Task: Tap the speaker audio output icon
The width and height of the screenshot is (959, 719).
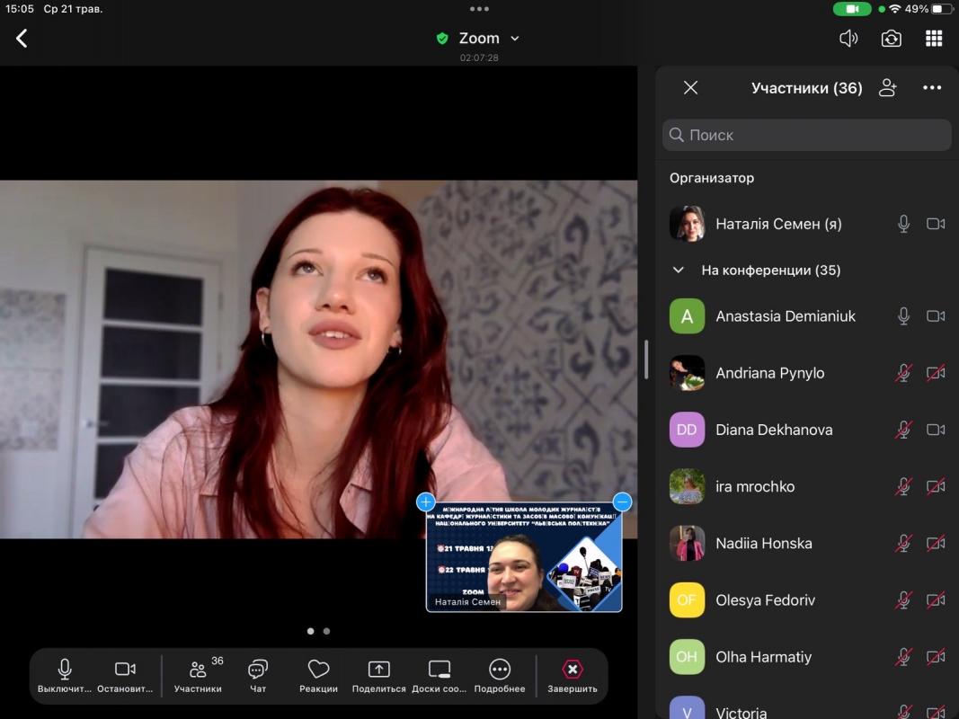Action: coord(848,38)
